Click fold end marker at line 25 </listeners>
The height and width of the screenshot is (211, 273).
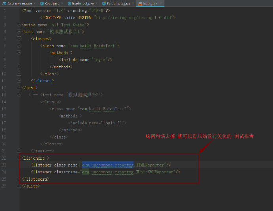(x=19, y=179)
